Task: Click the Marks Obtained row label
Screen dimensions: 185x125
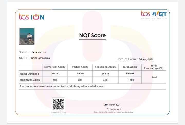Action: (x=29, y=74)
